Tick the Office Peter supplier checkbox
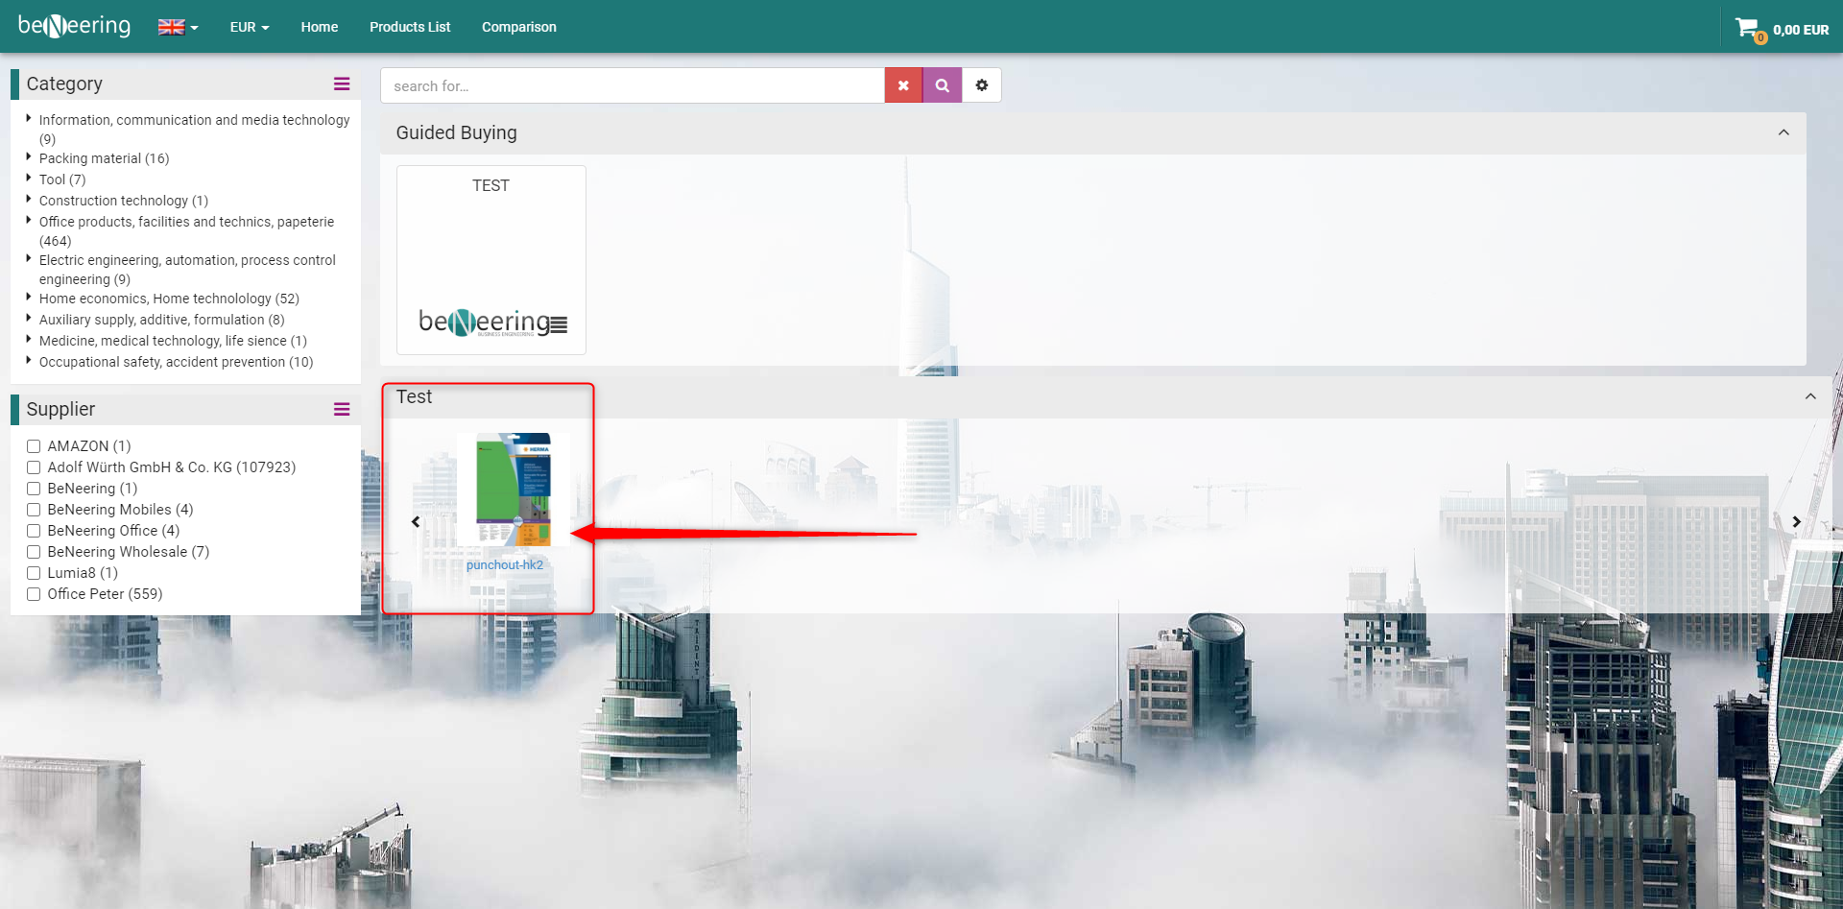The image size is (1843, 909). (34, 594)
